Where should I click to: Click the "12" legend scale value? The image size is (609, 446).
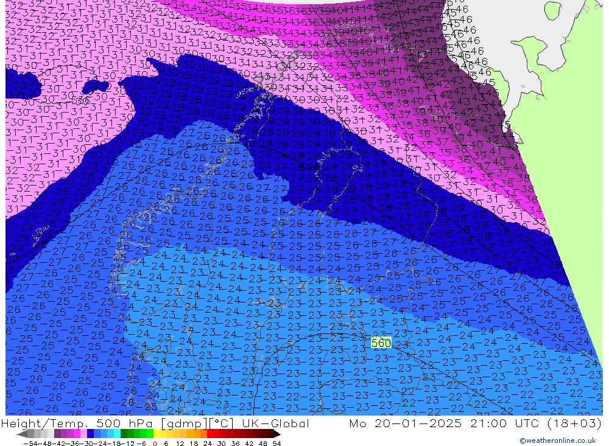[x=180, y=444]
